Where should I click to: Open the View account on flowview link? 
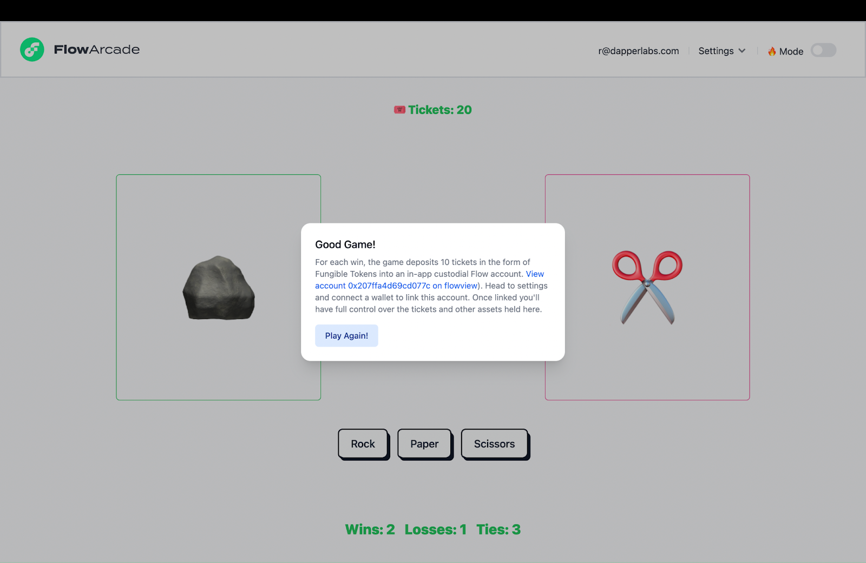coord(397,286)
